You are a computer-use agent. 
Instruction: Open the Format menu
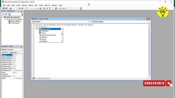[24, 5]
